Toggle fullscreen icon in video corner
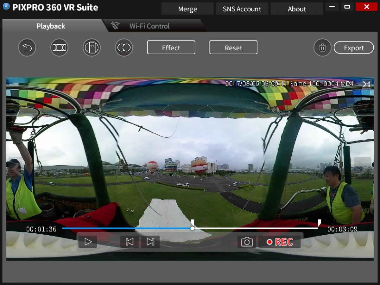Viewport: 380px width, 285px height. [x=367, y=84]
